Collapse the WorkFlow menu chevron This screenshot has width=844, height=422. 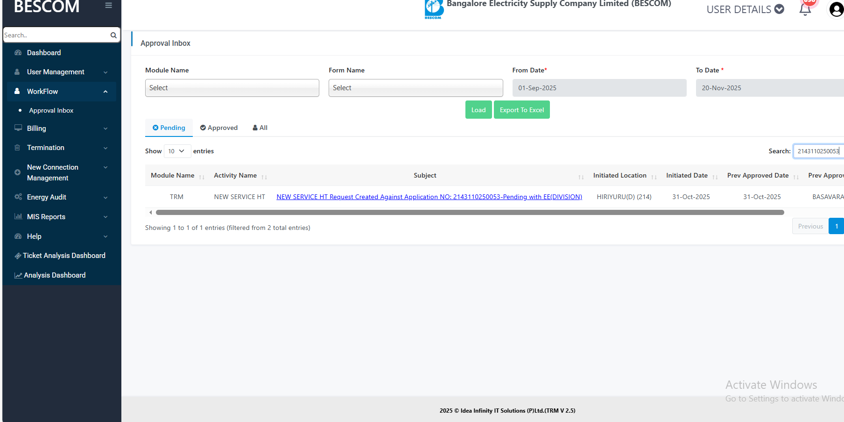tap(105, 92)
